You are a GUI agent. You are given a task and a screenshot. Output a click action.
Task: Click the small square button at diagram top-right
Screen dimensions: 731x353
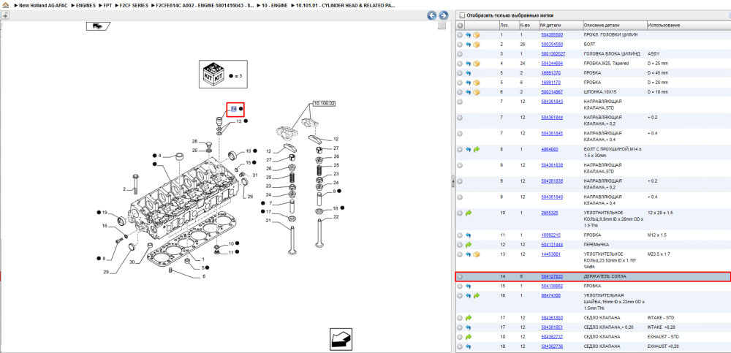click(x=442, y=26)
